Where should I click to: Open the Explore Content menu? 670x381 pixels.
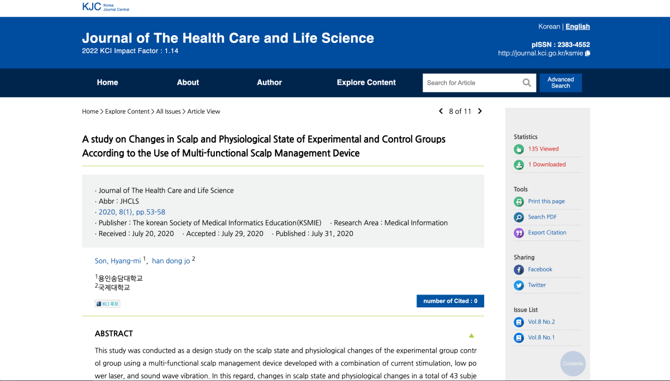pyautogui.click(x=366, y=83)
